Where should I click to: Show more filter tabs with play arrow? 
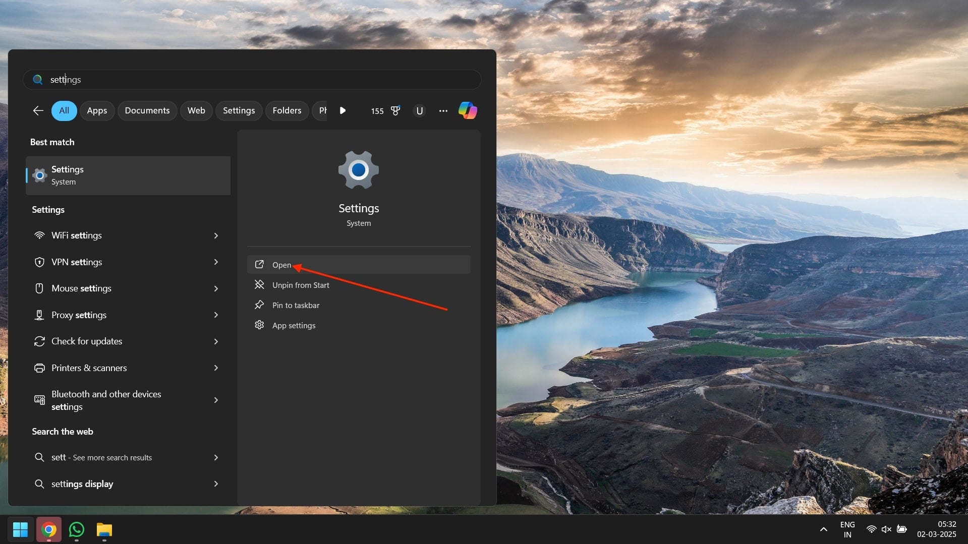[x=343, y=110]
